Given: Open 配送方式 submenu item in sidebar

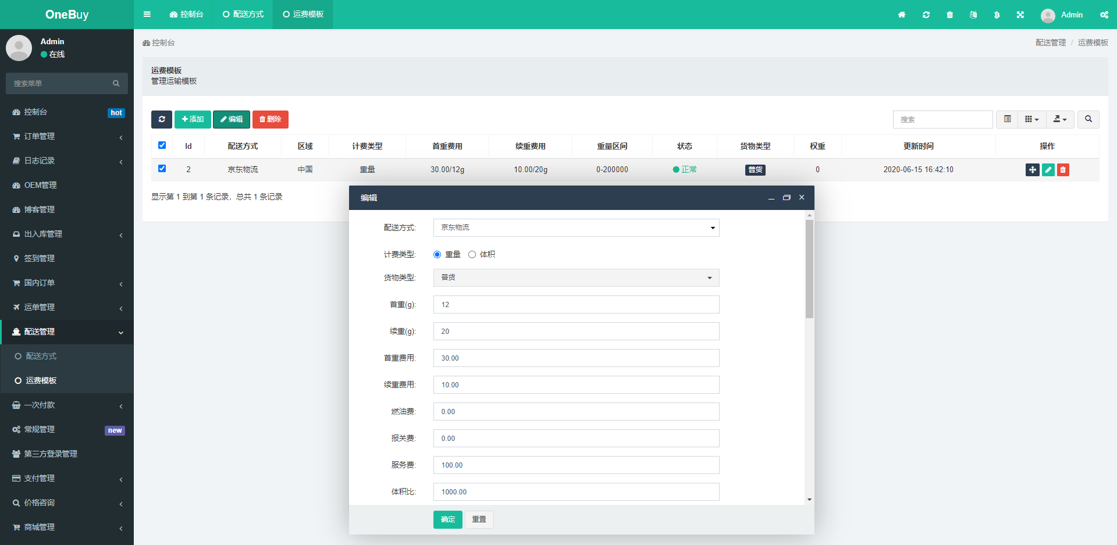Looking at the screenshot, I should 67,356.
